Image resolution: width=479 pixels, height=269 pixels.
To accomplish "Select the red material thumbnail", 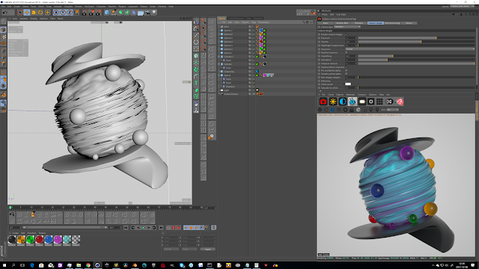I will tap(40, 240).
